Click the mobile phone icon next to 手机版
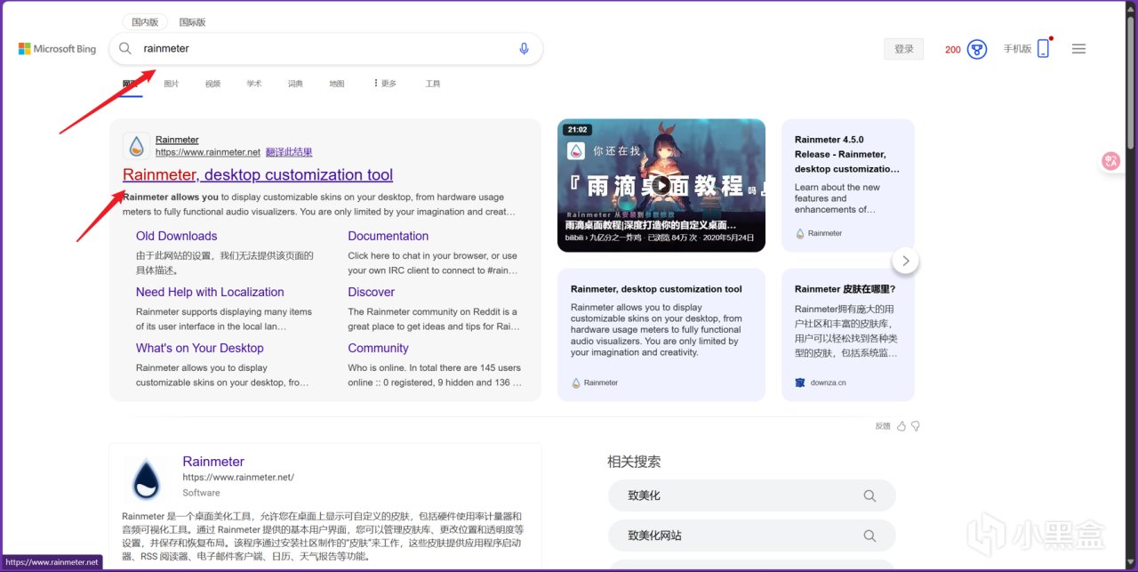1138x572 pixels. (x=1044, y=49)
